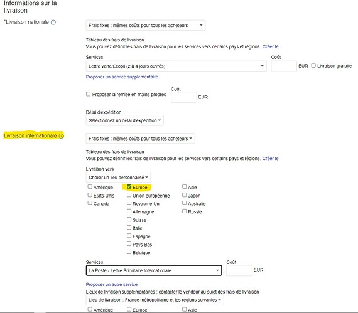The width and height of the screenshot is (358, 313).
Task: Open Choisir un lieu personnalisé dropdown
Action: click(x=118, y=177)
